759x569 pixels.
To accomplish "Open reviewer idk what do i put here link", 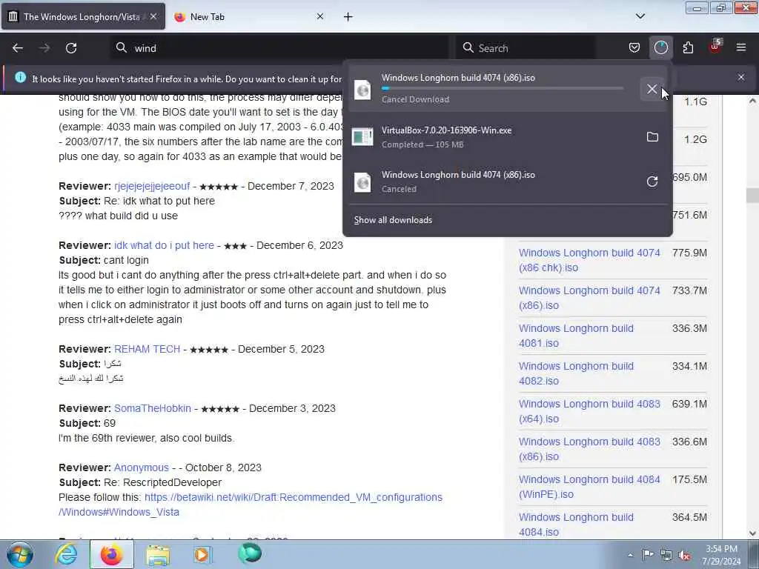I will click(x=164, y=245).
